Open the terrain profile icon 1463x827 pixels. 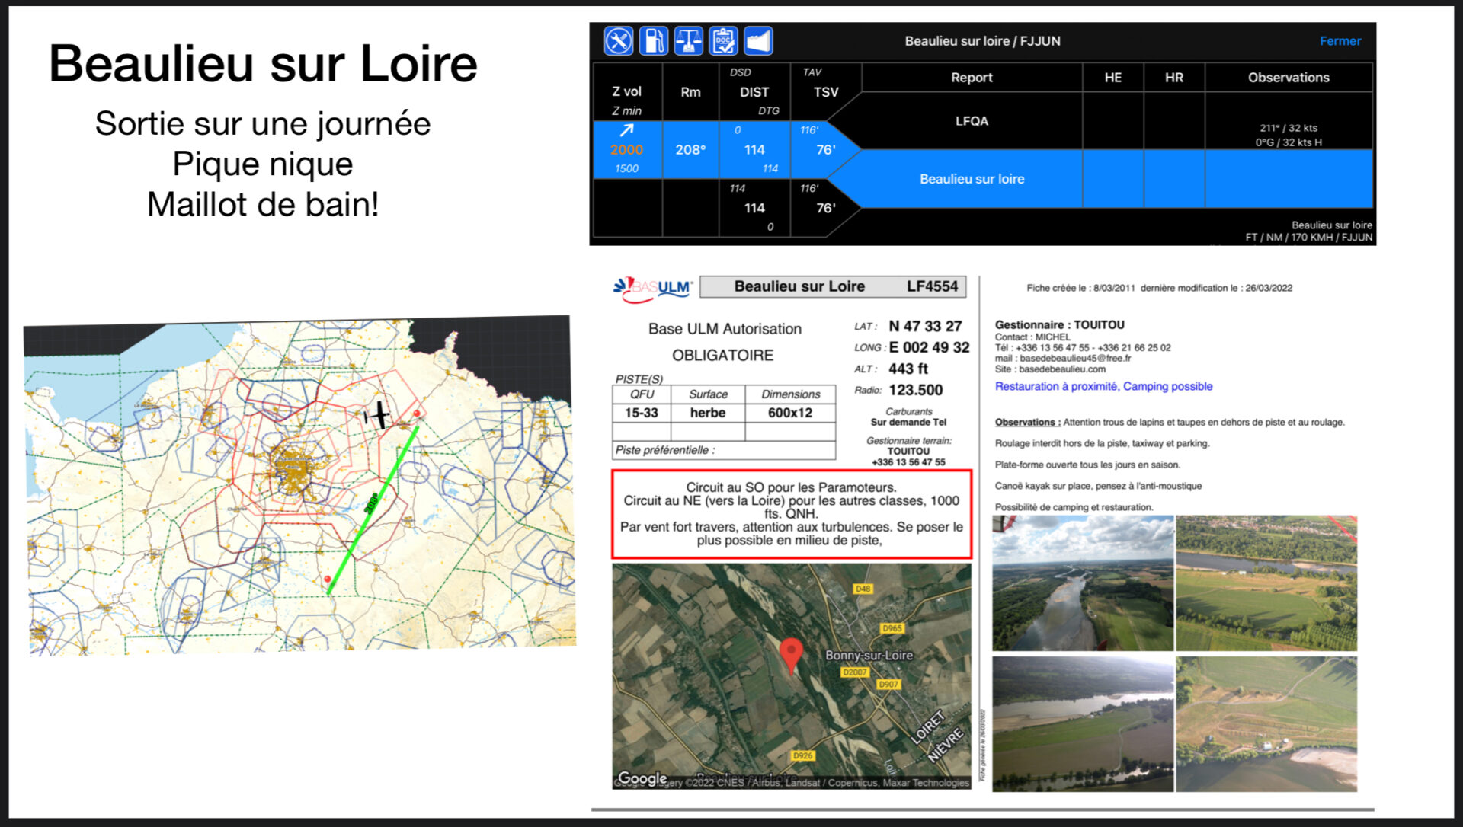pos(758,41)
